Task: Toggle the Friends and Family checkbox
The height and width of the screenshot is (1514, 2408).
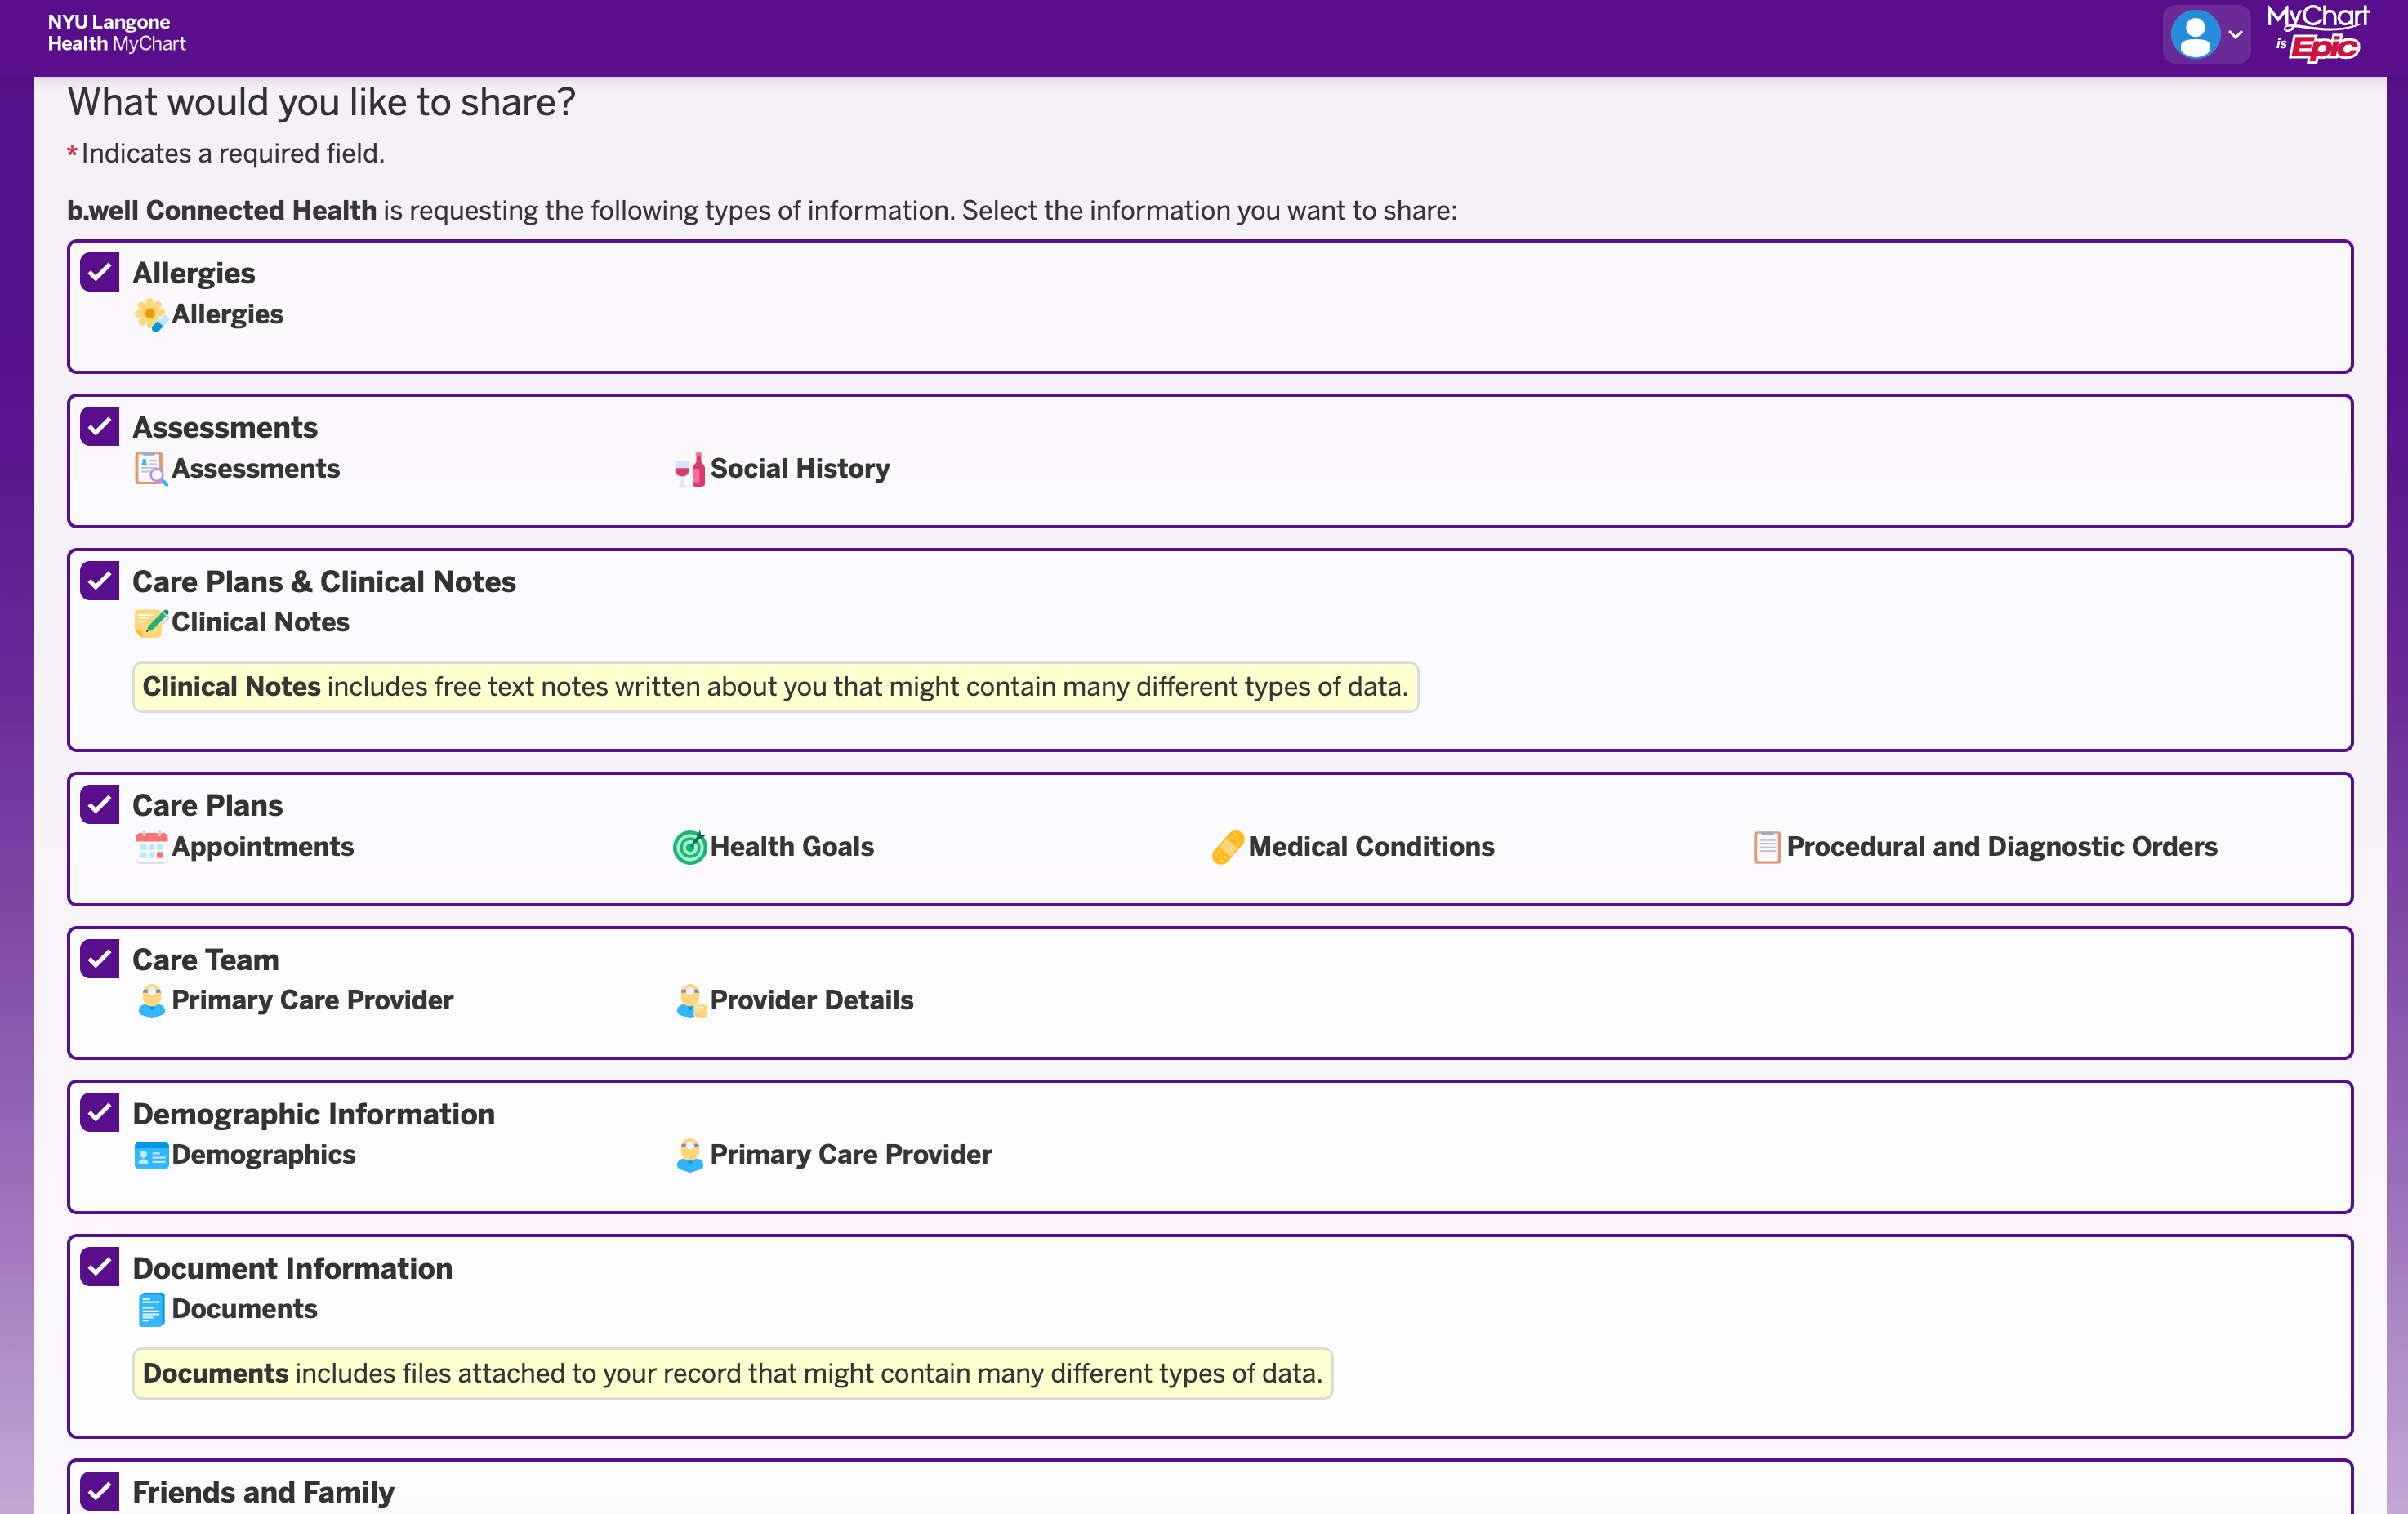Action: tap(100, 1491)
